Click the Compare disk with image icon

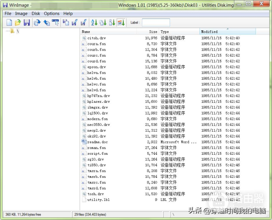click(x=66, y=23)
